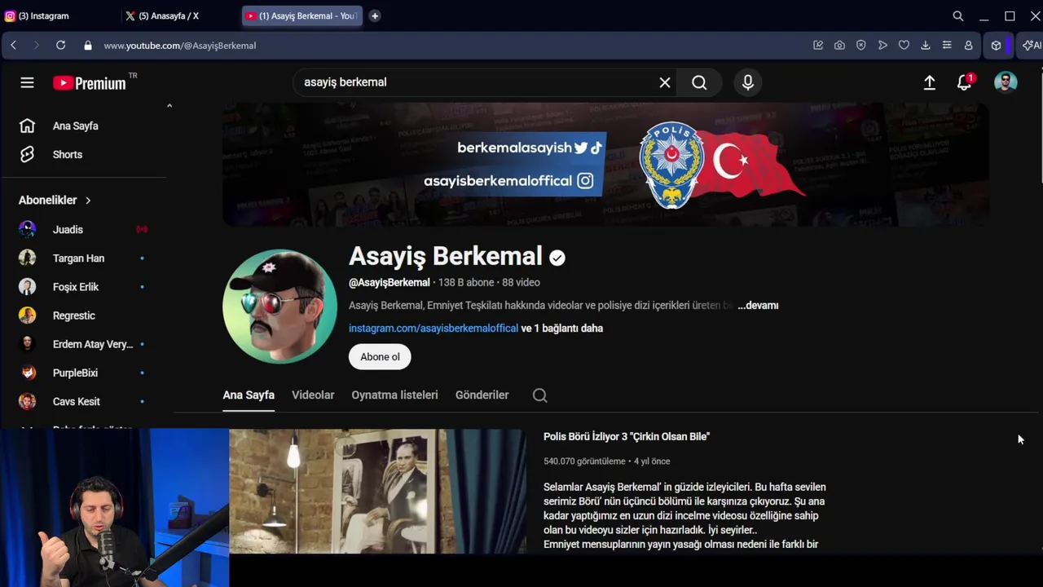The height and width of the screenshot is (587, 1043).
Task: Open the AI assistant button in toolbar
Action: click(x=1032, y=46)
